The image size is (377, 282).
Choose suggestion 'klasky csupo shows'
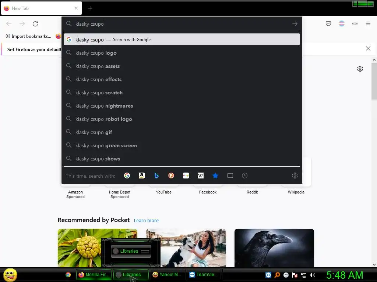(x=182, y=159)
